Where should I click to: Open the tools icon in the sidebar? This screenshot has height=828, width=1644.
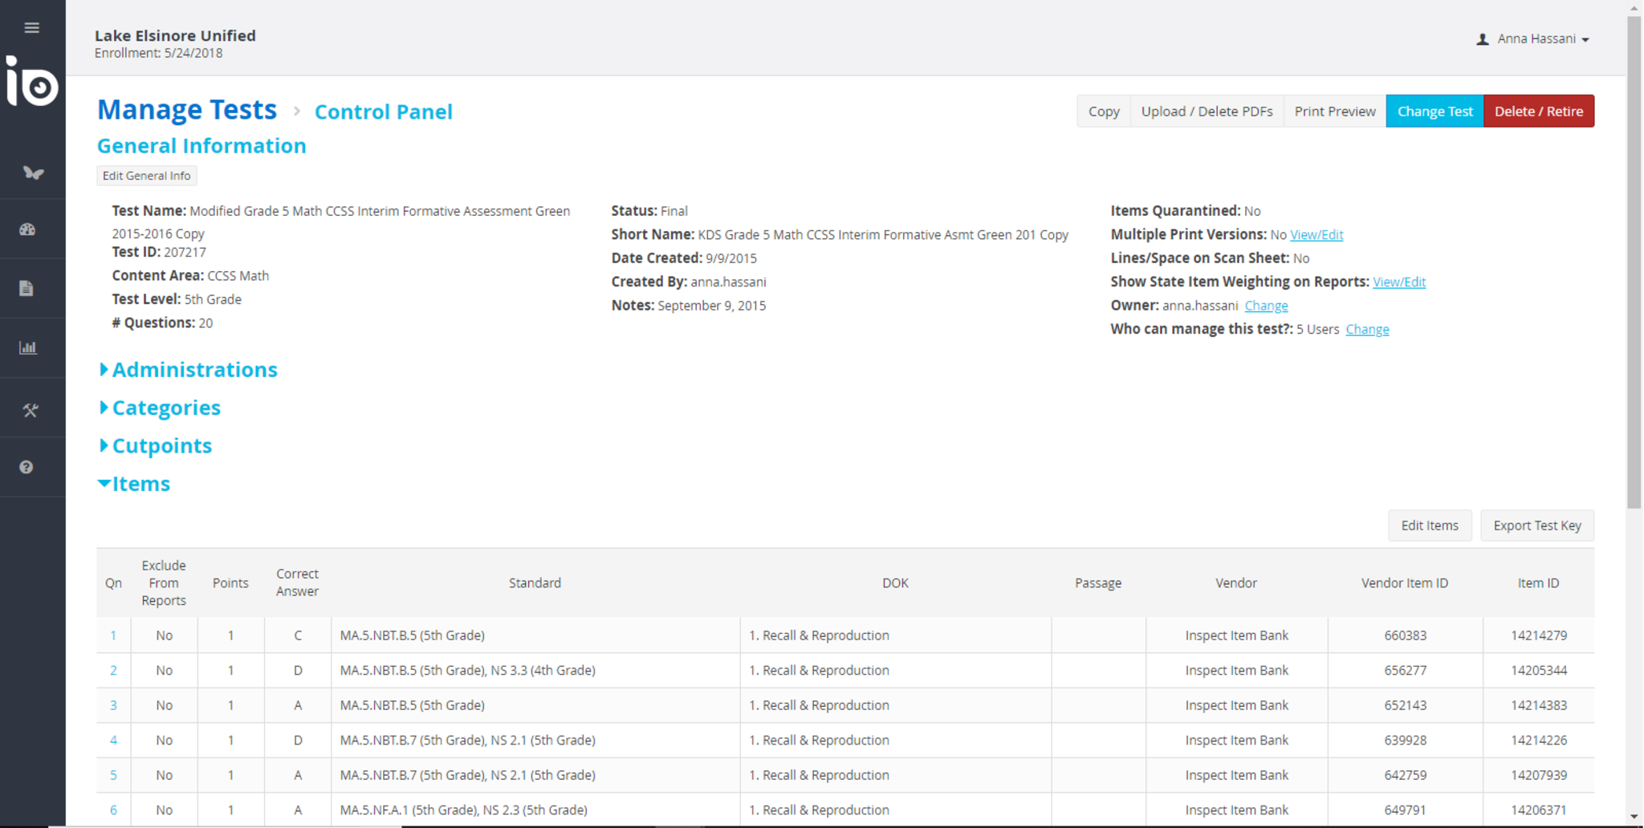(x=31, y=410)
